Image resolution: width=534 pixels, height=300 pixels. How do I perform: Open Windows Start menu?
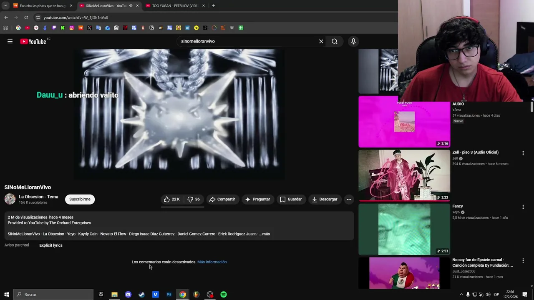click(x=6, y=295)
